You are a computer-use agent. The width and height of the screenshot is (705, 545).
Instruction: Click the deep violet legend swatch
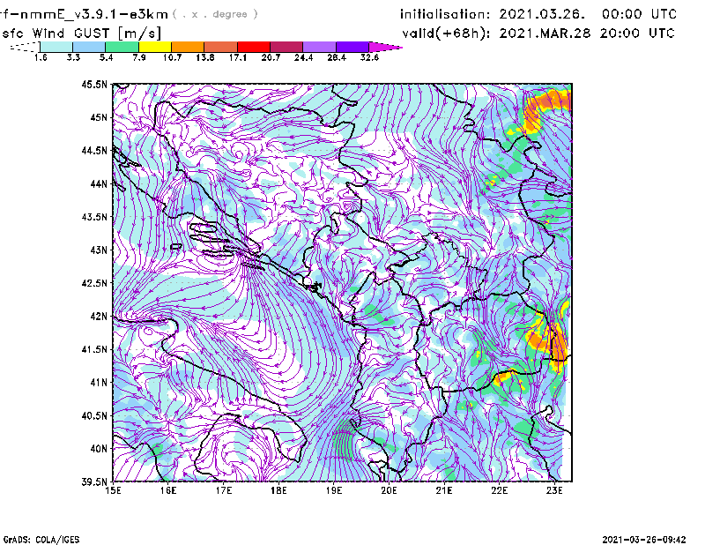[352, 47]
